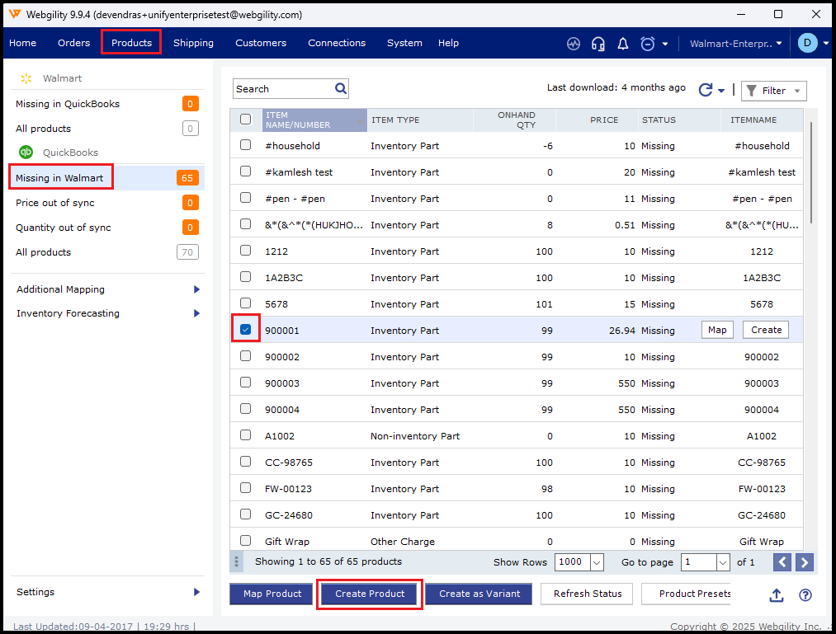Click the alarm clock scheduler icon
Screen dimensions: 836x634
point(648,44)
